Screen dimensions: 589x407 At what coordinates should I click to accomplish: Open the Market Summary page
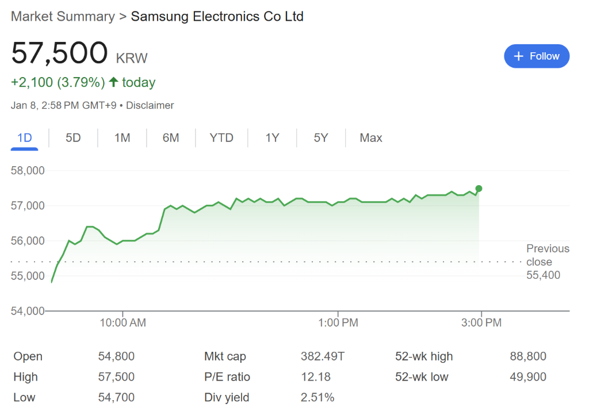(x=62, y=16)
